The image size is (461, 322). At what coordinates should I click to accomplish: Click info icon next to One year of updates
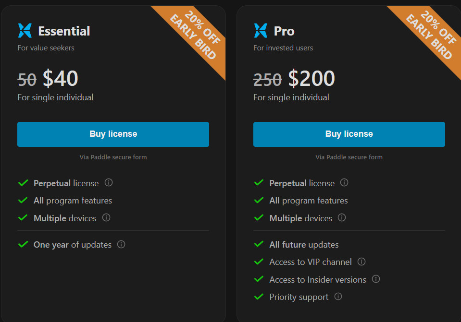tap(121, 245)
